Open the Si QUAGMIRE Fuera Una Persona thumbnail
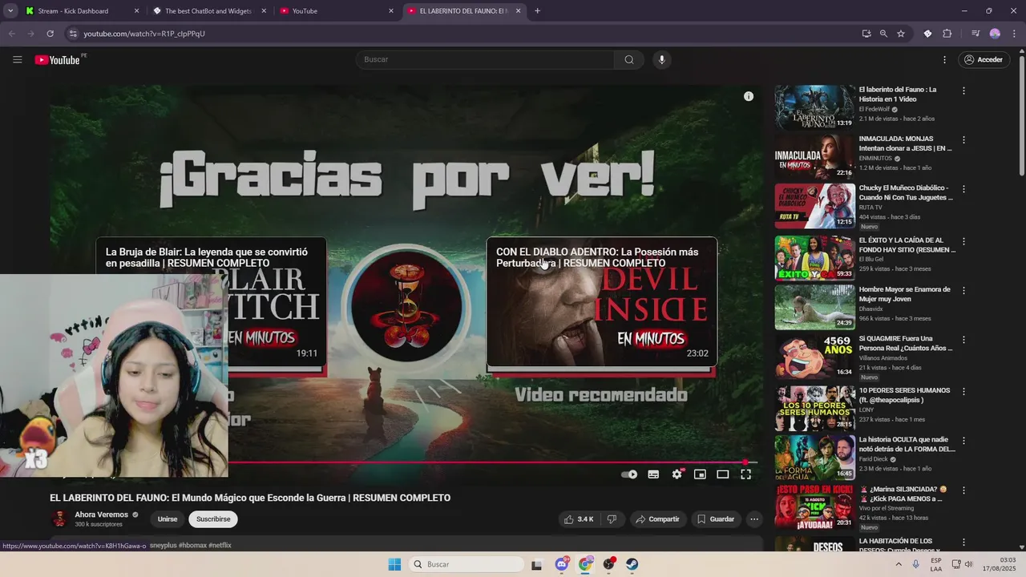Image resolution: width=1026 pixels, height=577 pixels. coord(814,357)
